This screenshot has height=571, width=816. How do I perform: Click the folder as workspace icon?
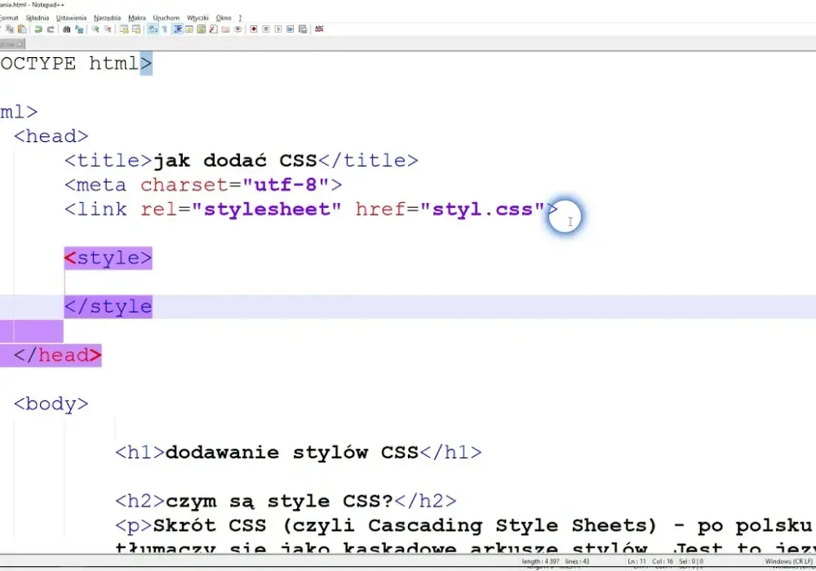[225, 29]
